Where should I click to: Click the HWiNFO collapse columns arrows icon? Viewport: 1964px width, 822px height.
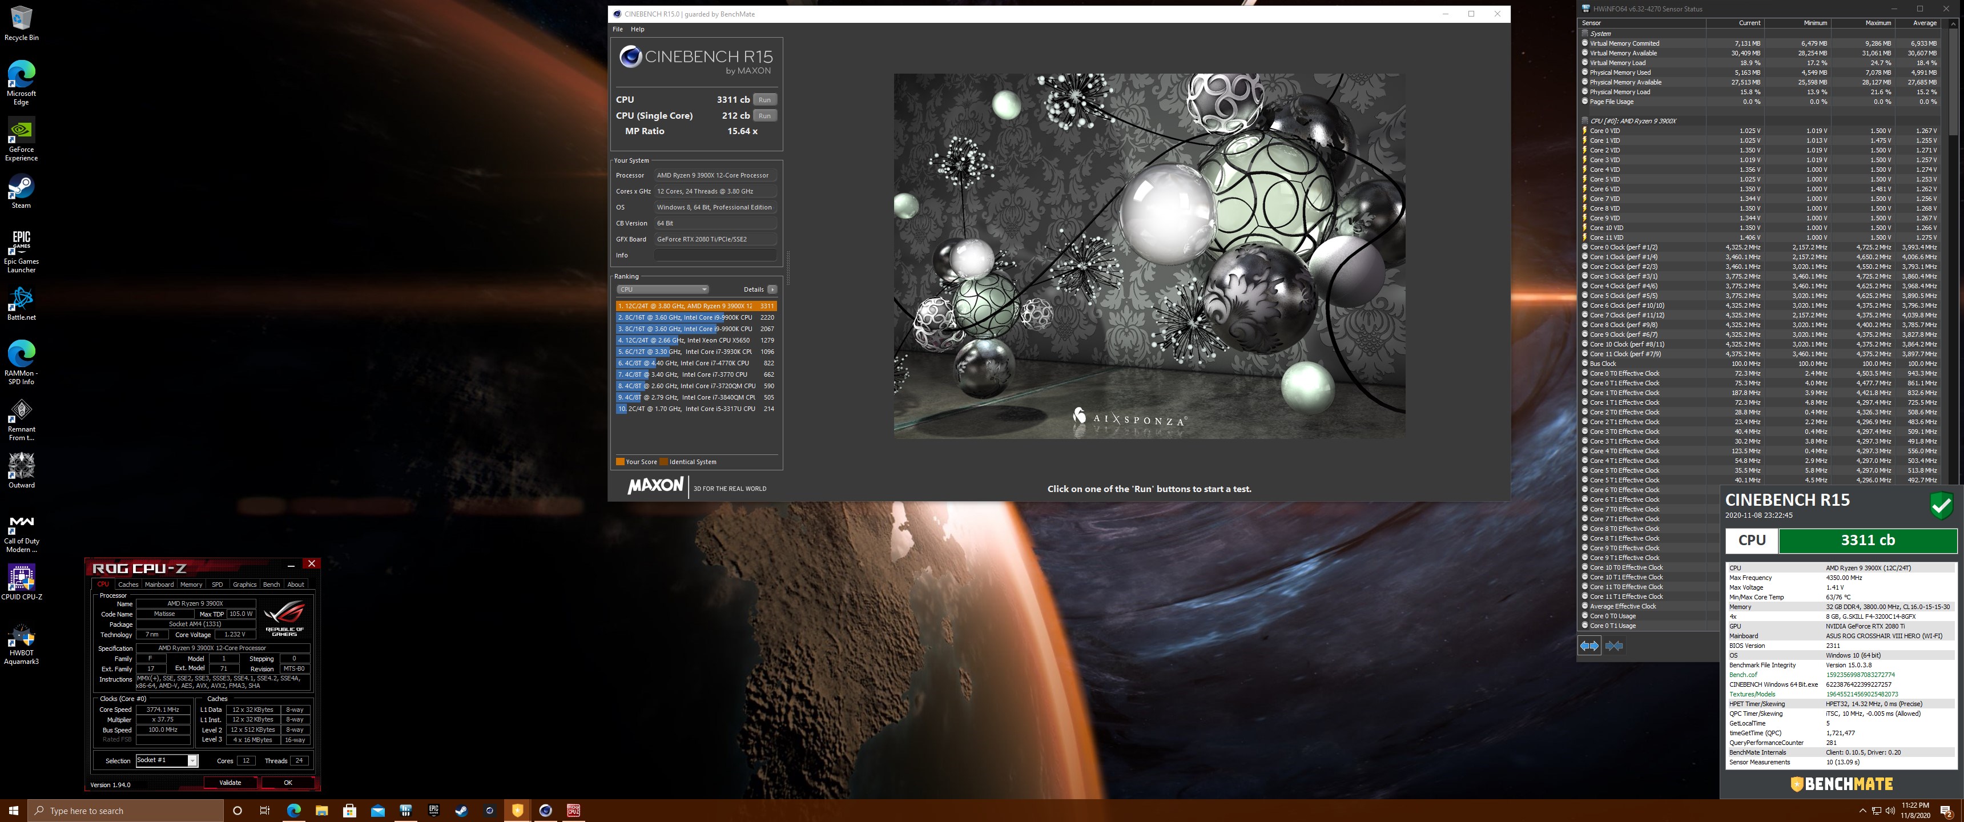1614,646
